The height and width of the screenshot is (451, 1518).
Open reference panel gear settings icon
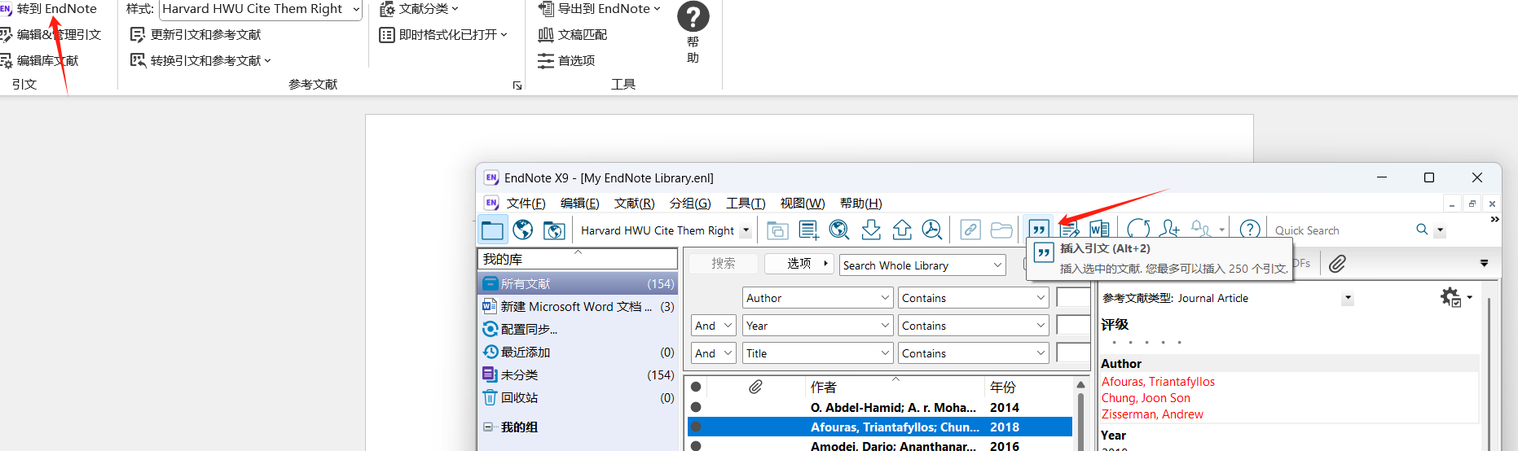point(1451,297)
